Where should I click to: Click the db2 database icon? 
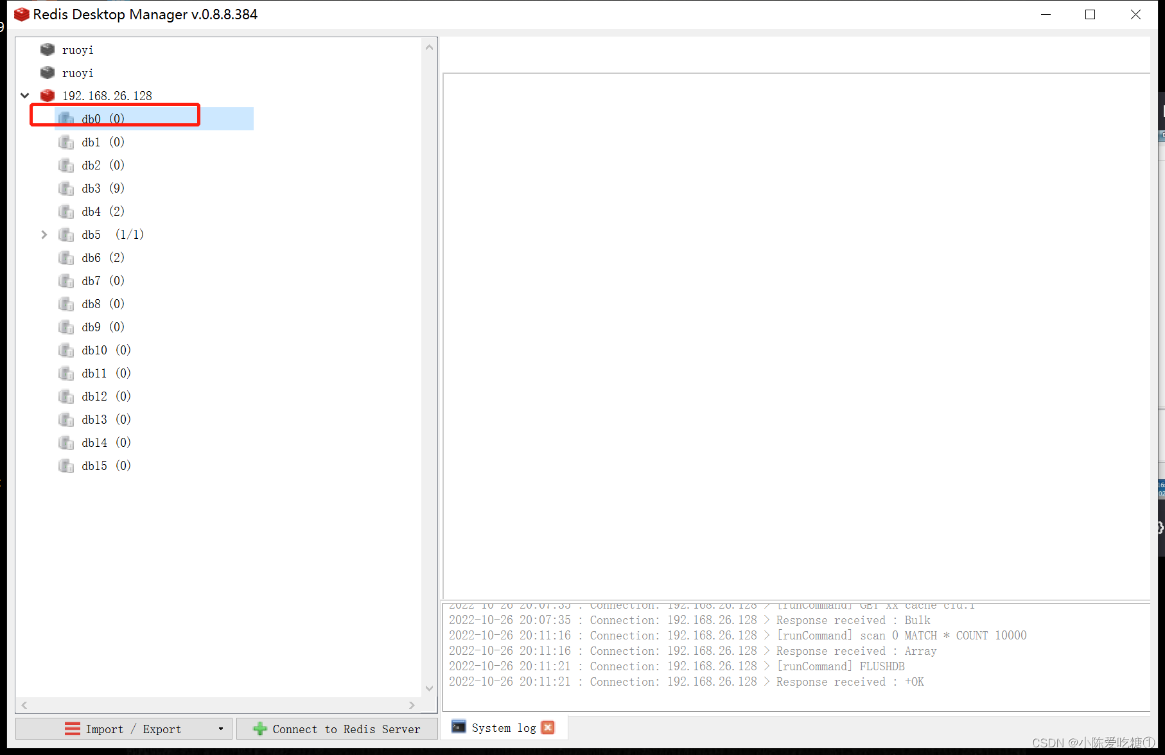(x=66, y=165)
